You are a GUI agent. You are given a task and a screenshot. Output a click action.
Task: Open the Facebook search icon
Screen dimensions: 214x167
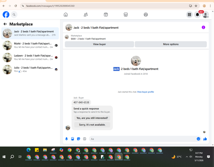click(x=14, y=15)
